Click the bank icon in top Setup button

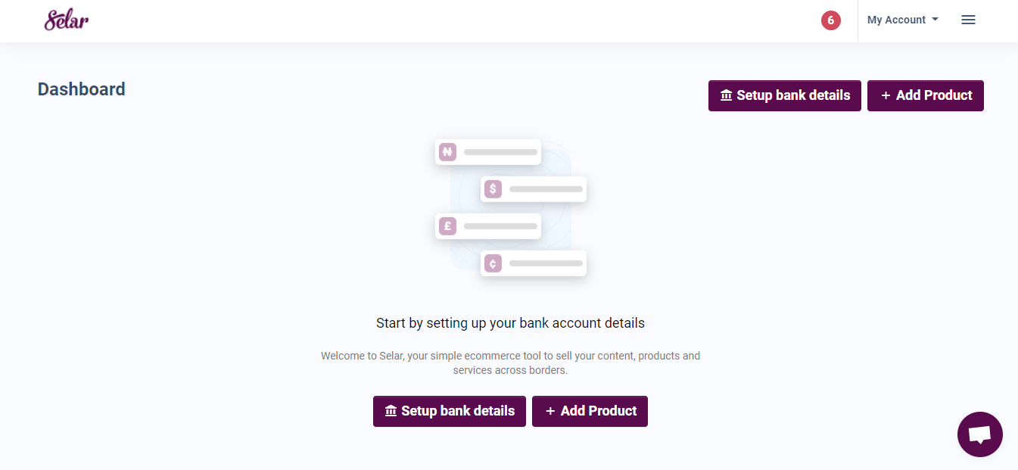727,95
